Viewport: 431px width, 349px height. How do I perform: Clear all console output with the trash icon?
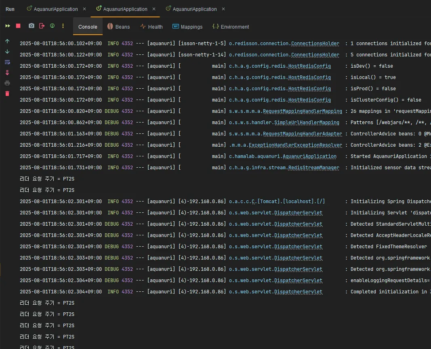(x=7, y=94)
